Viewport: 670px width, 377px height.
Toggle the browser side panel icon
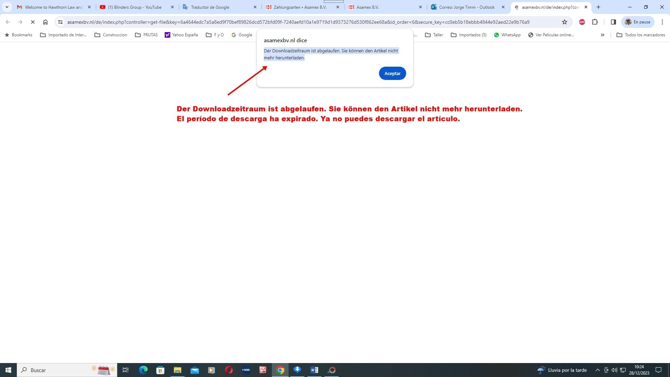(x=613, y=22)
